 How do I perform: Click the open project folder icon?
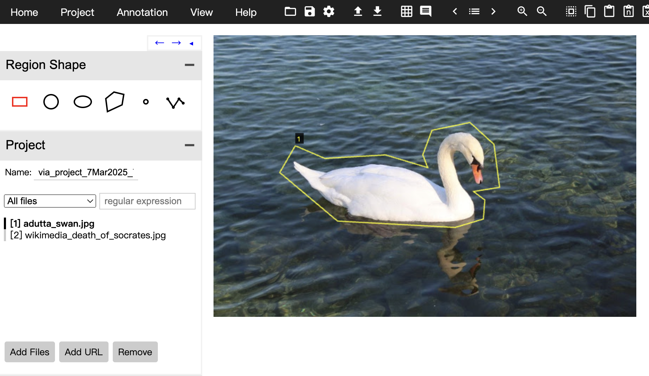click(x=290, y=12)
